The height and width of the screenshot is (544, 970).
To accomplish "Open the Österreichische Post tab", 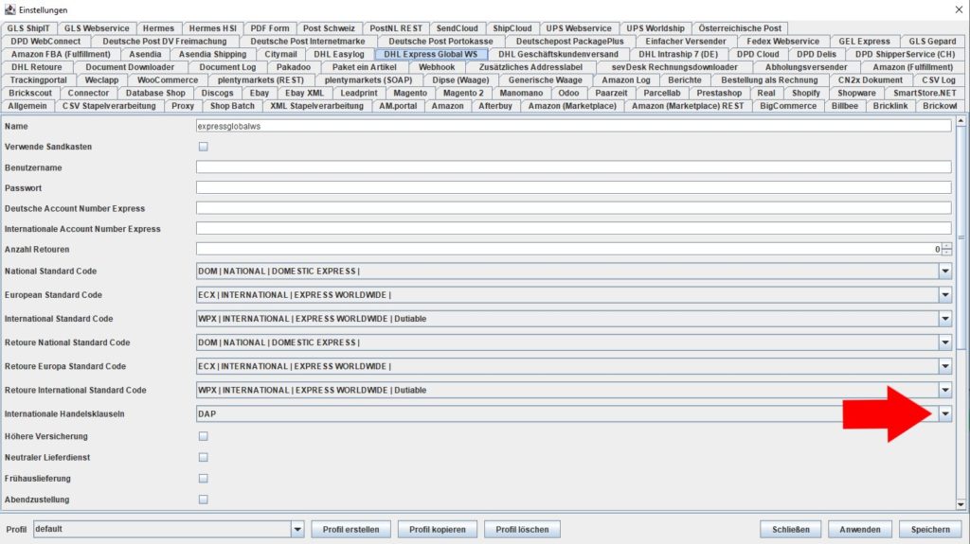I will [740, 28].
